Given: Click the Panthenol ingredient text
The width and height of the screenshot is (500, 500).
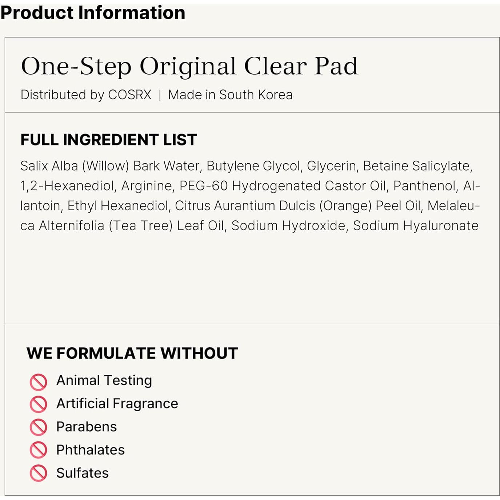Looking at the screenshot, I should 424,186.
